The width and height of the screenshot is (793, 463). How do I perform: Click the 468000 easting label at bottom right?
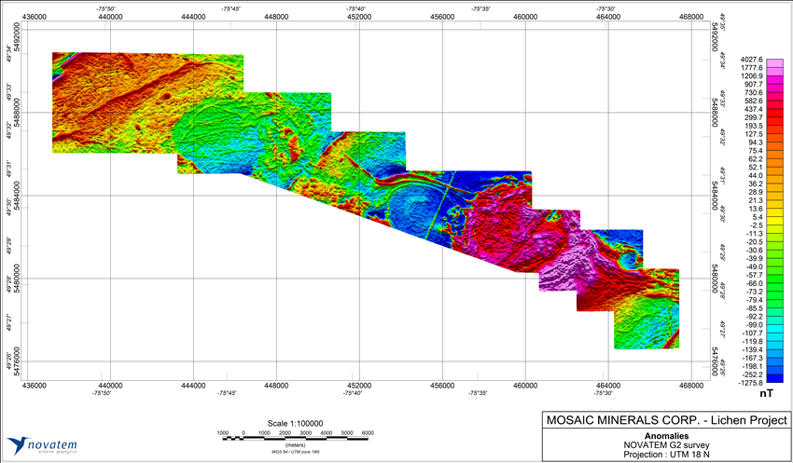pos(691,384)
